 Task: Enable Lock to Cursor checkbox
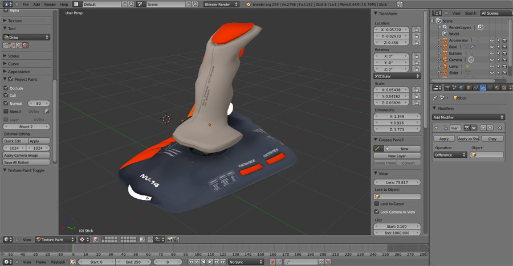[377, 203]
